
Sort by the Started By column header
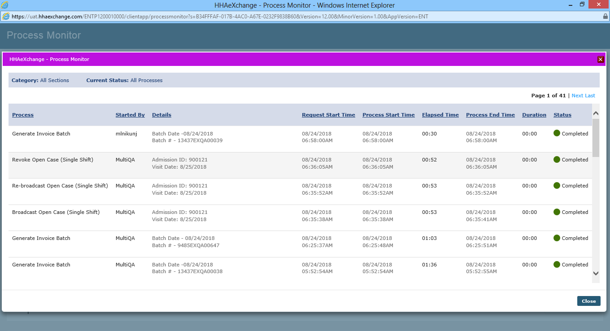(130, 115)
